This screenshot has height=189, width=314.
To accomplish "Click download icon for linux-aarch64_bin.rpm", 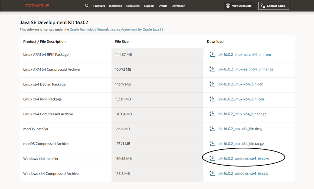I will pyautogui.click(x=212, y=54).
